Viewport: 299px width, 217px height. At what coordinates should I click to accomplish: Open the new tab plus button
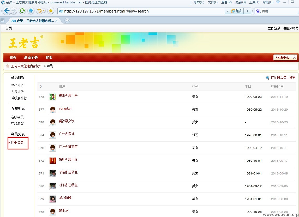click(67, 20)
